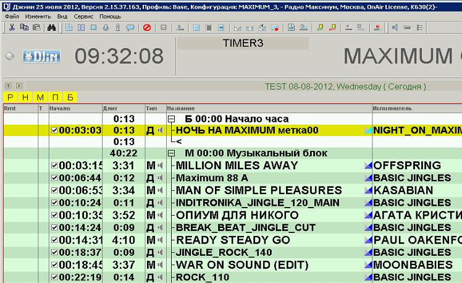
Task: Click the information 'i' toolbar icon
Action: tap(118, 28)
